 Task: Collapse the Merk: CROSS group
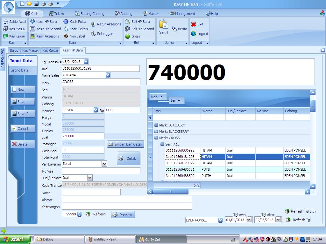156,138
